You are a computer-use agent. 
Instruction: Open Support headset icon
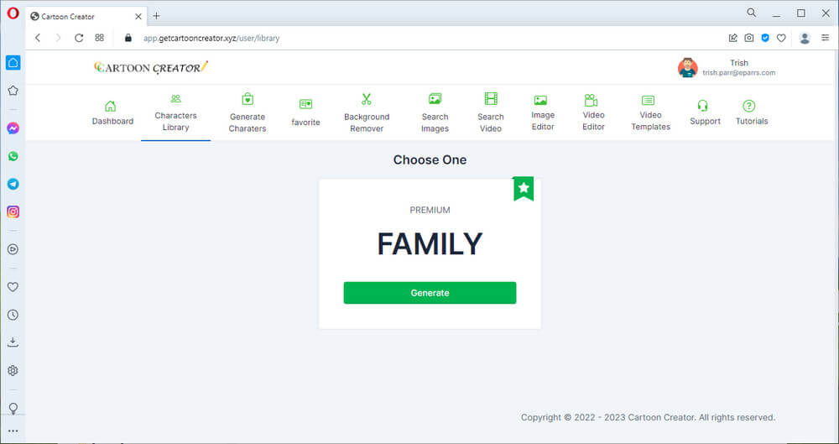[x=703, y=106]
